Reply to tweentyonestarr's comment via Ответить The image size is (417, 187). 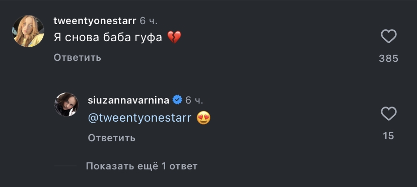tap(78, 57)
